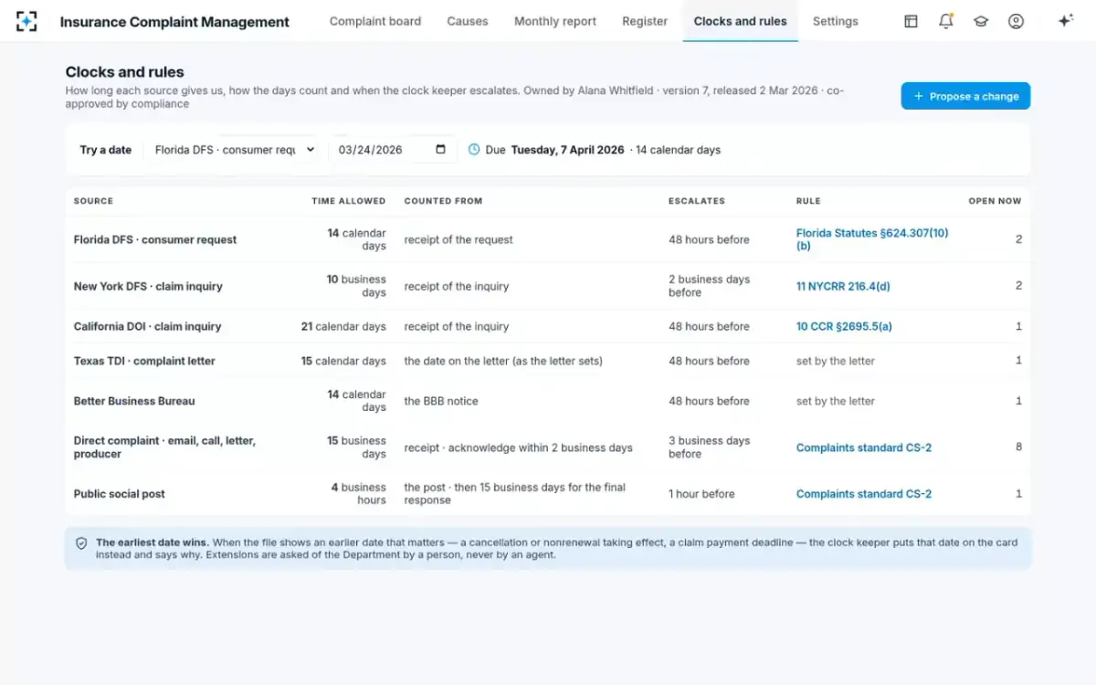Click the RULE column header
Screen dimensions: 1096x685
pyautogui.click(x=808, y=201)
